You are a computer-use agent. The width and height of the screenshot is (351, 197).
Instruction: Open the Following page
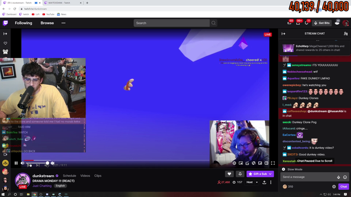(x=24, y=23)
